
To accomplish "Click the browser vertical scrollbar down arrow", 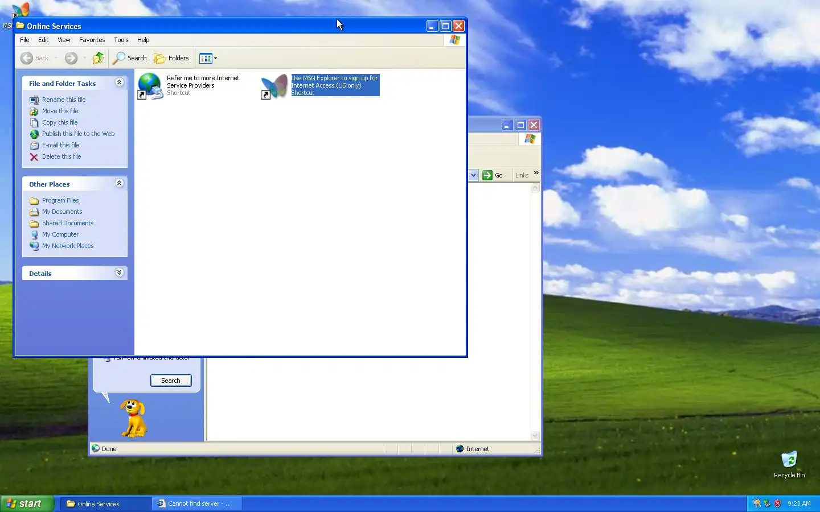I will (x=535, y=436).
